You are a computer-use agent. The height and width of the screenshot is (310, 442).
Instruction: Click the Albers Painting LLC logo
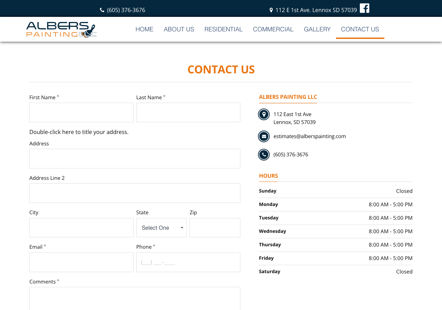(61, 29)
